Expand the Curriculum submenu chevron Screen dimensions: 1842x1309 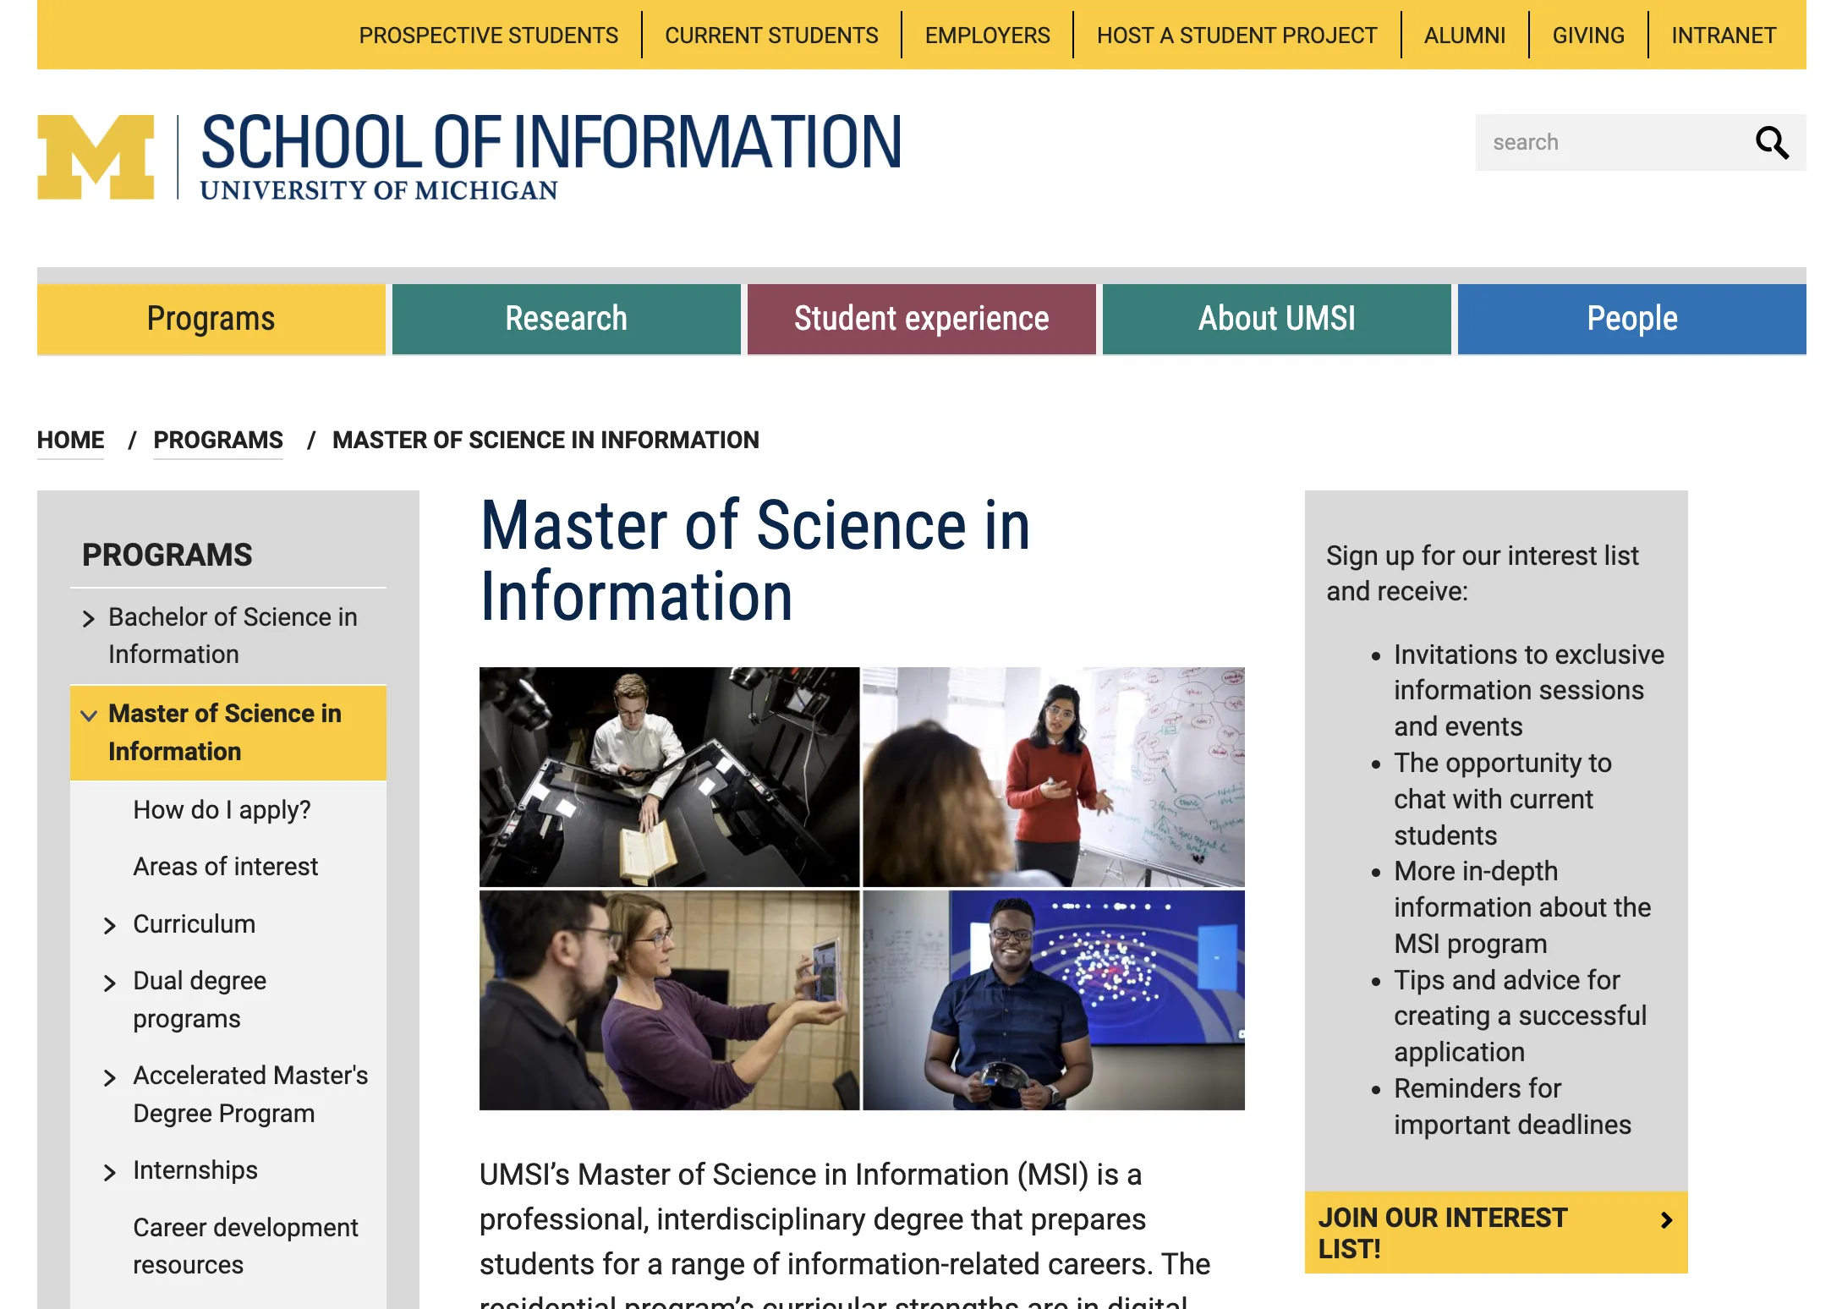(x=110, y=925)
